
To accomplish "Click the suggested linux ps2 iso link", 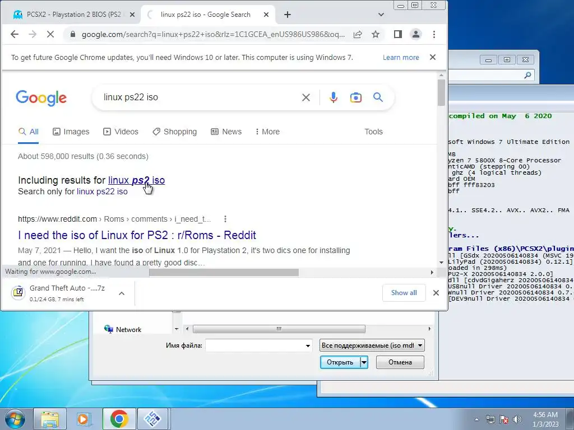I will [136, 180].
